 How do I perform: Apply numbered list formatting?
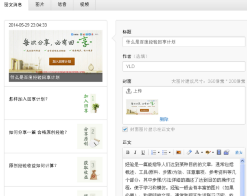[x=154, y=152]
